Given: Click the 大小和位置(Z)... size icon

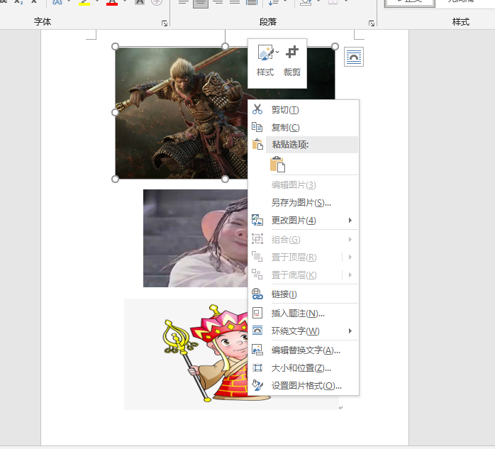Looking at the screenshot, I should click(257, 368).
